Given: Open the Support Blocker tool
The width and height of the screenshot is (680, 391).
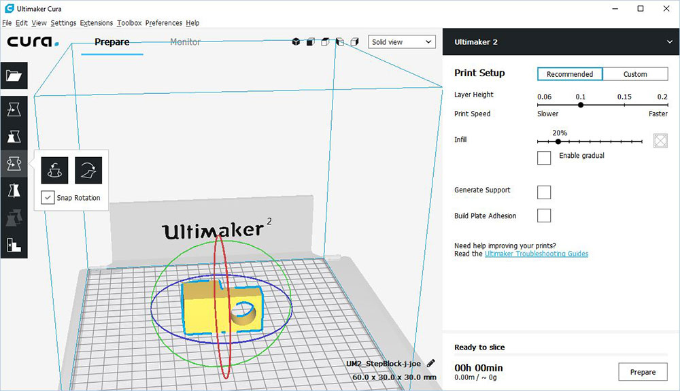Looking at the screenshot, I should [x=14, y=244].
